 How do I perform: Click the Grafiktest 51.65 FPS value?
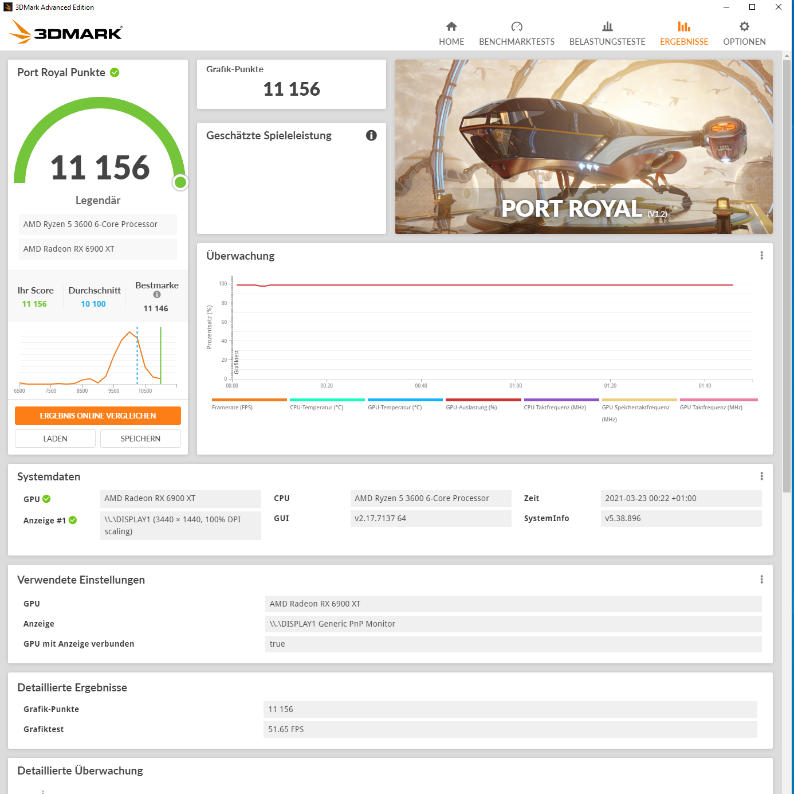click(x=510, y=729)
